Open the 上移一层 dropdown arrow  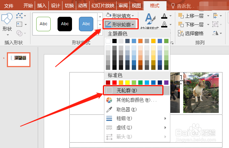(208, 16)
